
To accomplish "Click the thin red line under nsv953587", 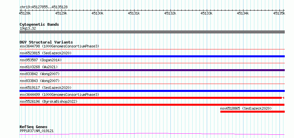I will pos(152,63).
